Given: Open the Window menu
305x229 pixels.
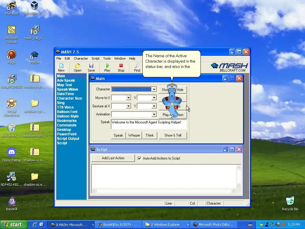Looking at the screenshot, I should click(120, 58).
